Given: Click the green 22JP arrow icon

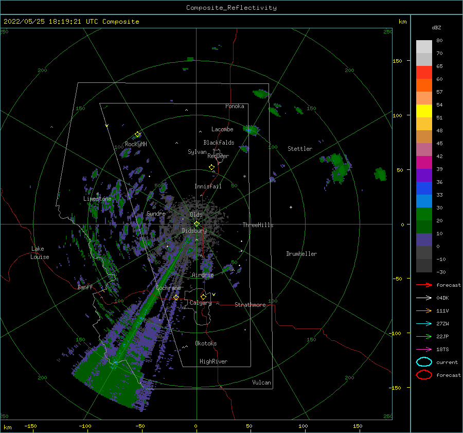Looking at the screenshot, I should pos(424,336).
